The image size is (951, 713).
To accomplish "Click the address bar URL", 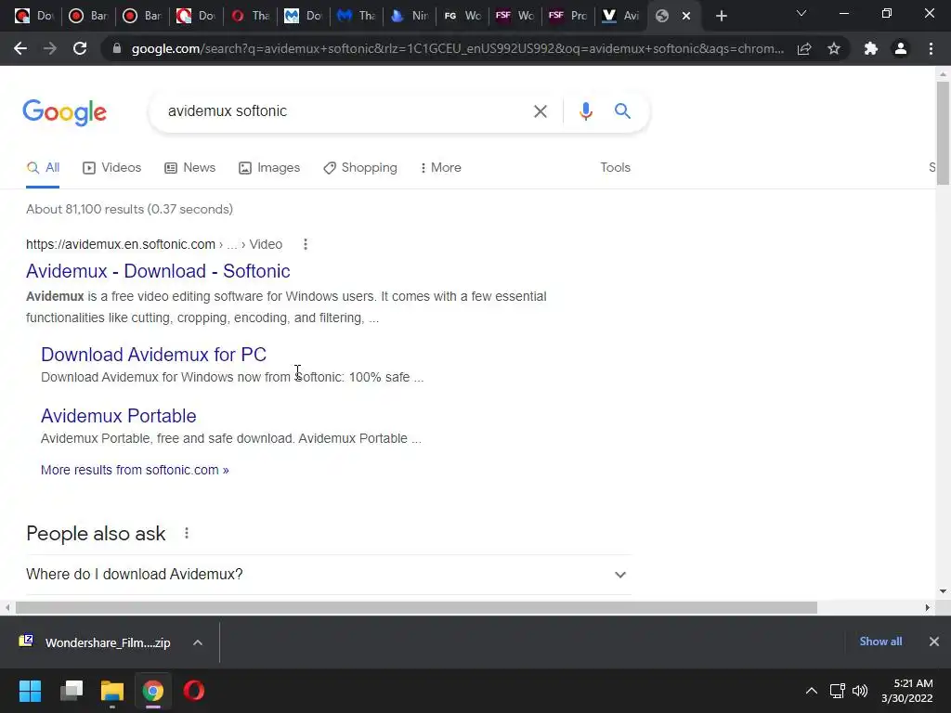I will tap(457, 48).
